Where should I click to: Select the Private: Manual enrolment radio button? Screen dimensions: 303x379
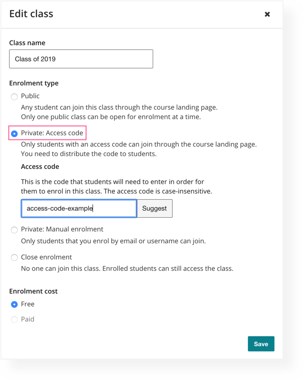[14, 230]
